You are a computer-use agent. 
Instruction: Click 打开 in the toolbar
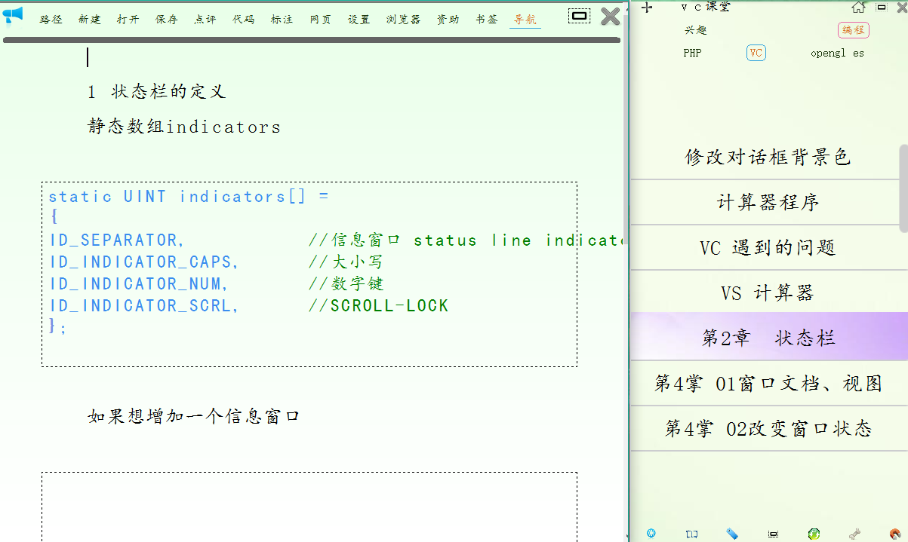pos(128,20)
